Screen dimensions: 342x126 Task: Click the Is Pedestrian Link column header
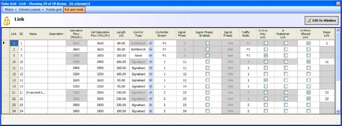286,34
